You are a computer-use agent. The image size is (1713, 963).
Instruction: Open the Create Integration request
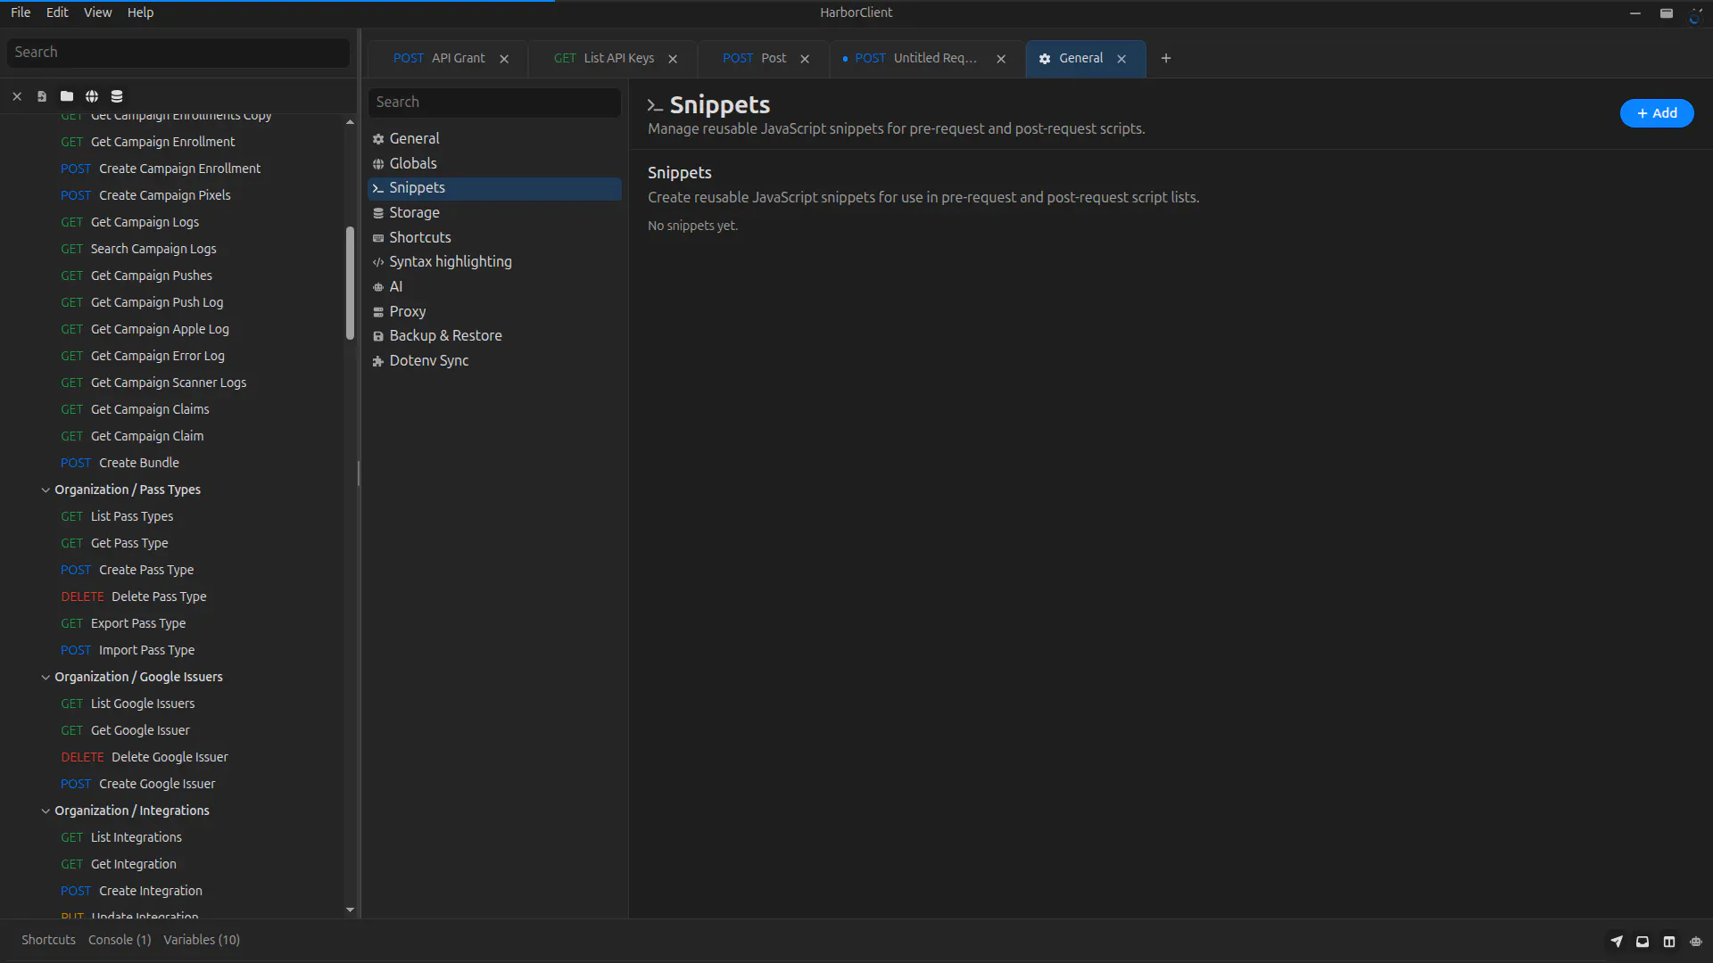point(131,891)
